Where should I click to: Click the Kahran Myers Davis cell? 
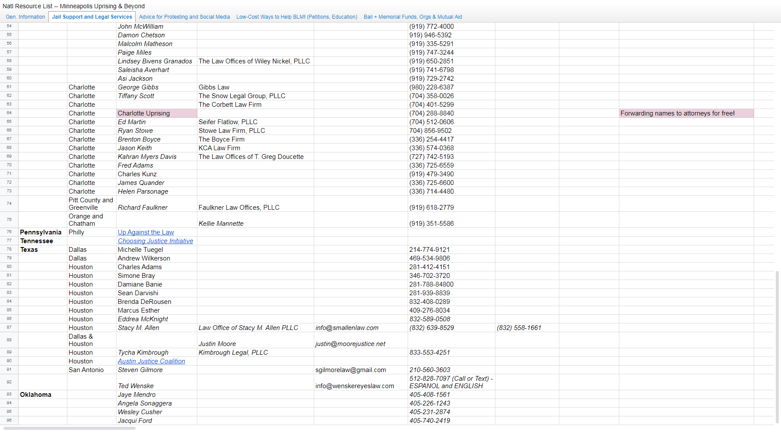156,157
